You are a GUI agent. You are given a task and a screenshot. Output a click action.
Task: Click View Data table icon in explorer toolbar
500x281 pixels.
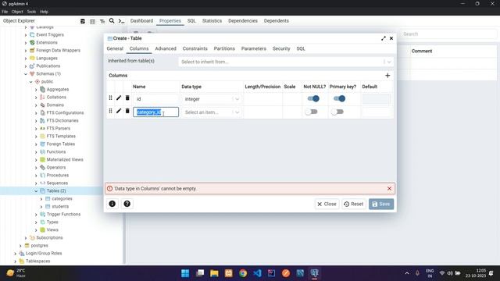pyautogui.click(x=92, y=21)
